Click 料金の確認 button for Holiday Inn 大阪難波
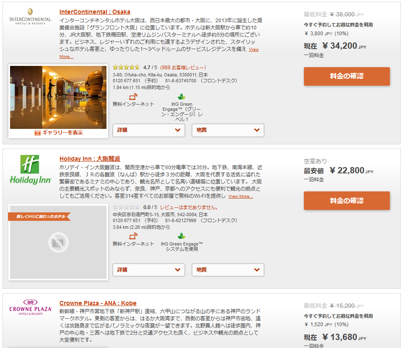This screenshot has height=348, width=402. [347, 201]
